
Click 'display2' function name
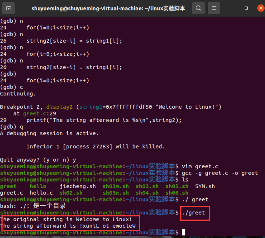[59, 107]
